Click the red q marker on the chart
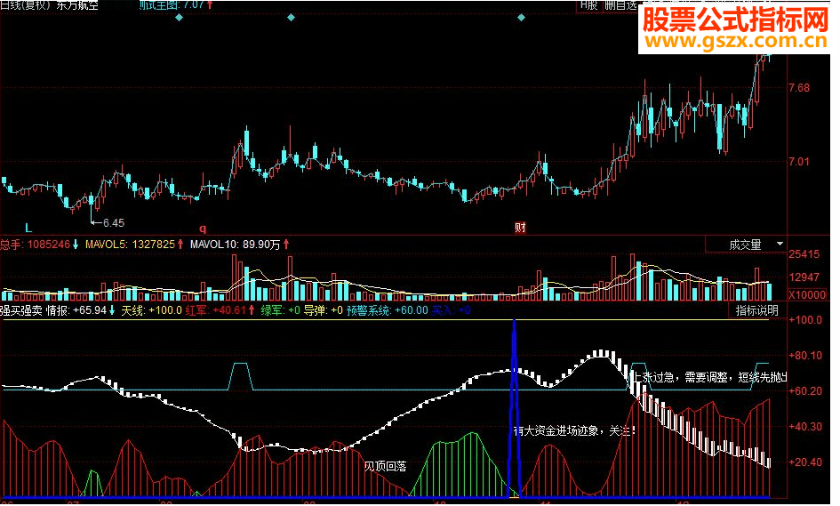Viewport: 840px width, 506px height. pyautogui.click(x=204, y=230)
